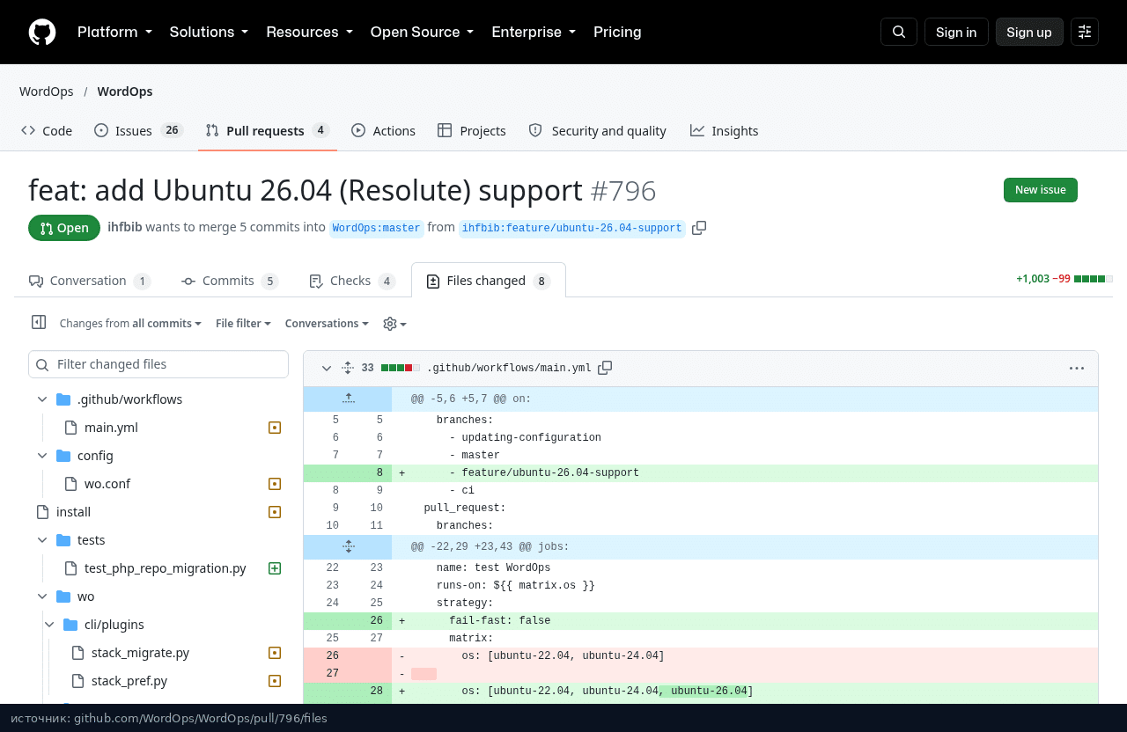Open the WordOps repository link
Screen dimensions: 1127x732
click(x=125, y=91)
